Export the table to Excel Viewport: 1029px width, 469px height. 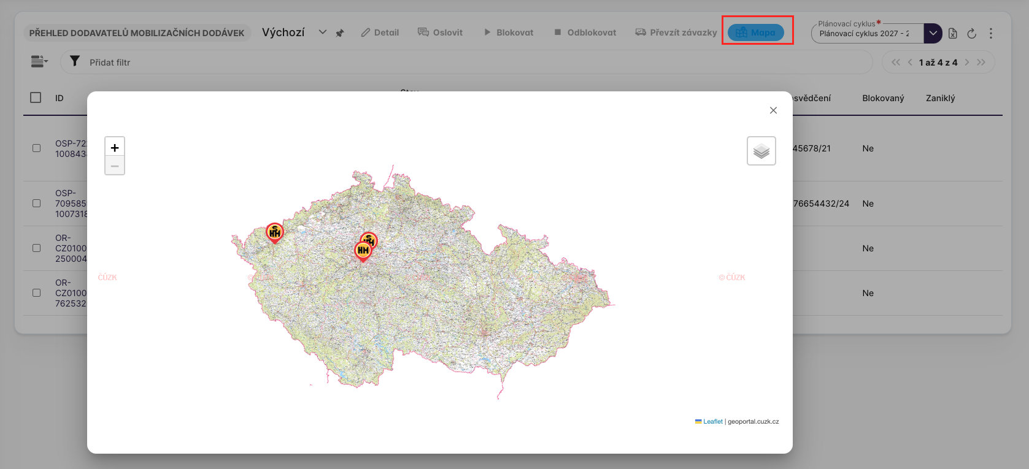point(952,33)
